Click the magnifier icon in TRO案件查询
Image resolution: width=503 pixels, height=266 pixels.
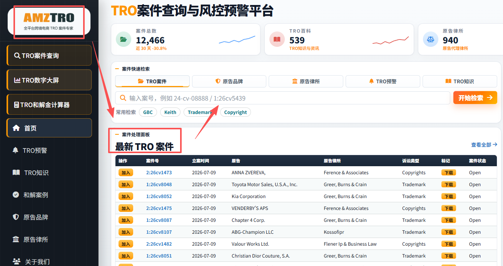point(17,56)
